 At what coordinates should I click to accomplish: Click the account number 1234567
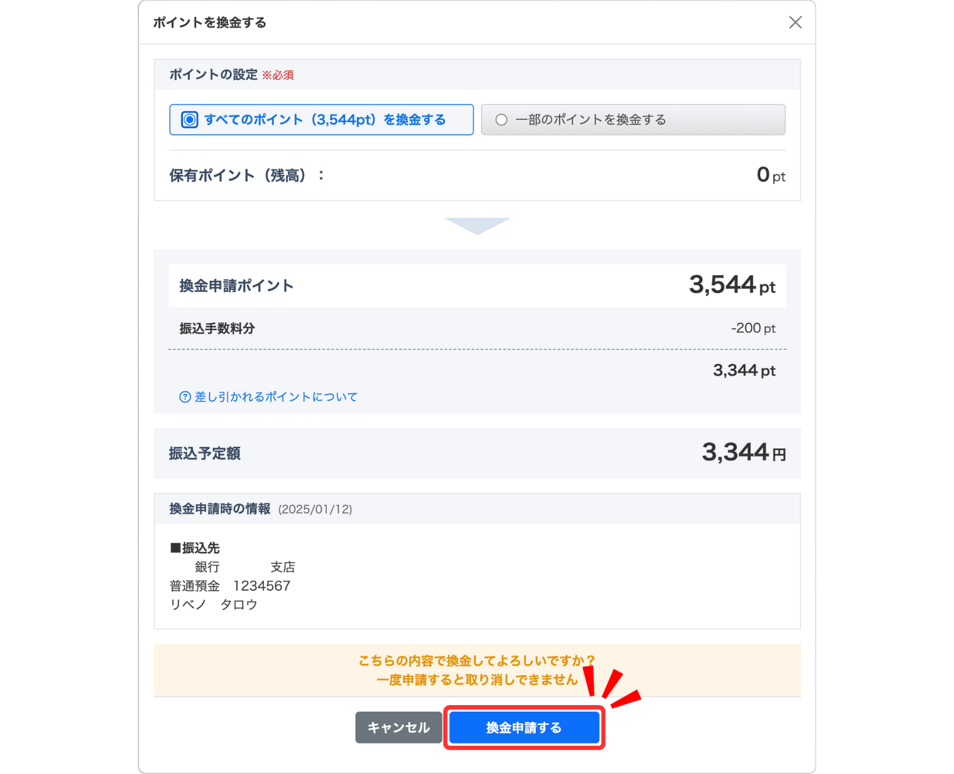262,586
